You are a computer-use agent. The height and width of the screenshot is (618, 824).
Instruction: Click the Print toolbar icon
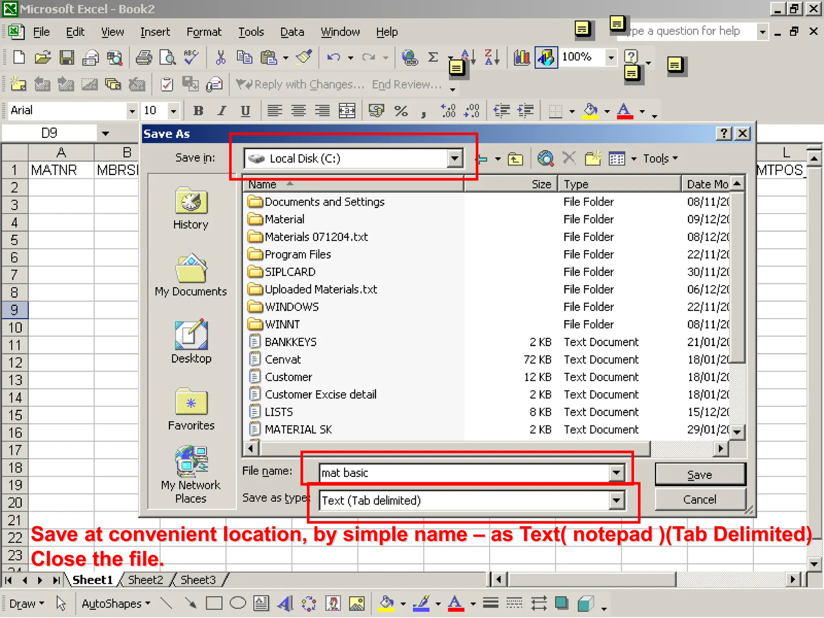click(144, 58)
